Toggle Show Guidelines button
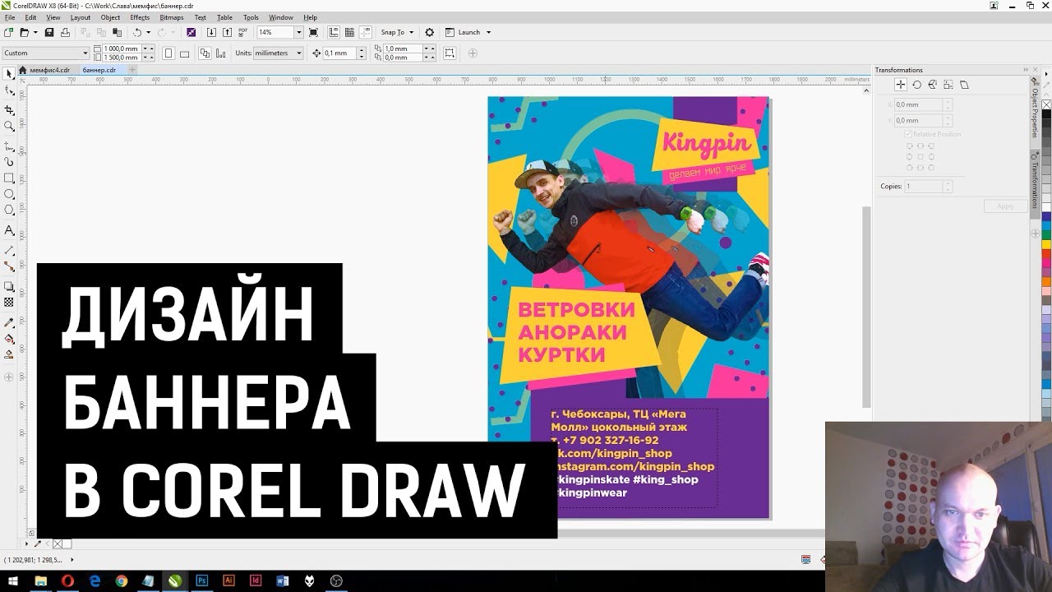The width and height of the screenshot is (1052, 592). pos(365,32)
